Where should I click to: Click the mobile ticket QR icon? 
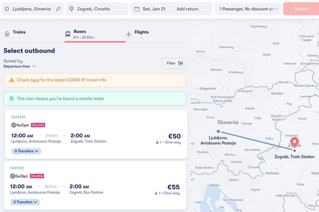tap(12, 98)
